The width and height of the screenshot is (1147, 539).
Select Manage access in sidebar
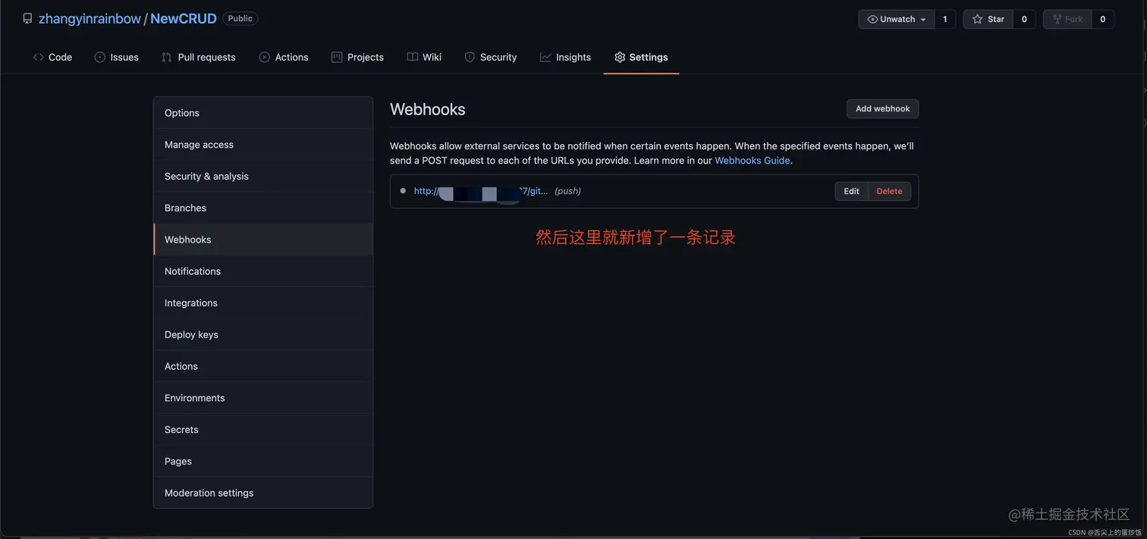(263, 145)
